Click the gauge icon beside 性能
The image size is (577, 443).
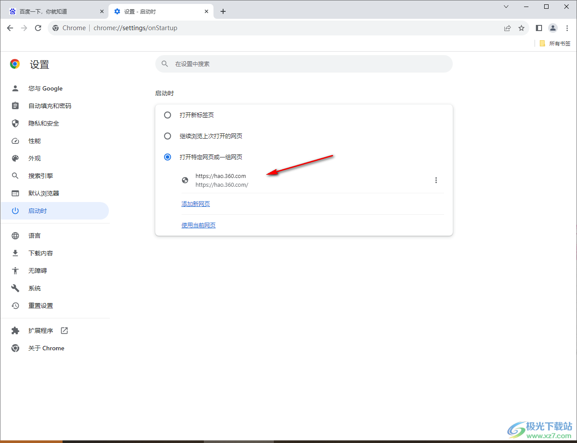(15, 141)
